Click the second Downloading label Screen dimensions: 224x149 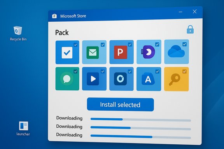[69, 126]
